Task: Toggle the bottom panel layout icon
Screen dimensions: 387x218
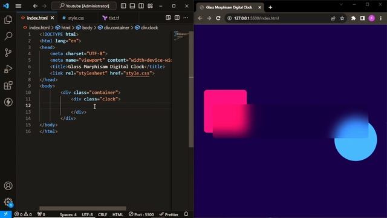Action: 132,6
